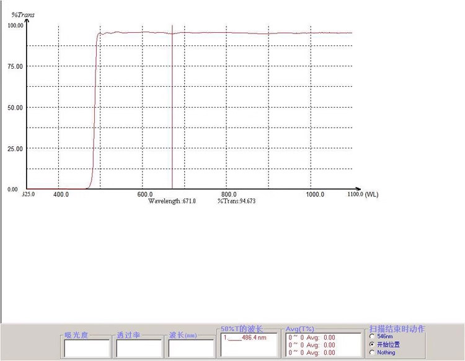Select the 546nm radio button
The image size is (465, 361).
[372, 336]
